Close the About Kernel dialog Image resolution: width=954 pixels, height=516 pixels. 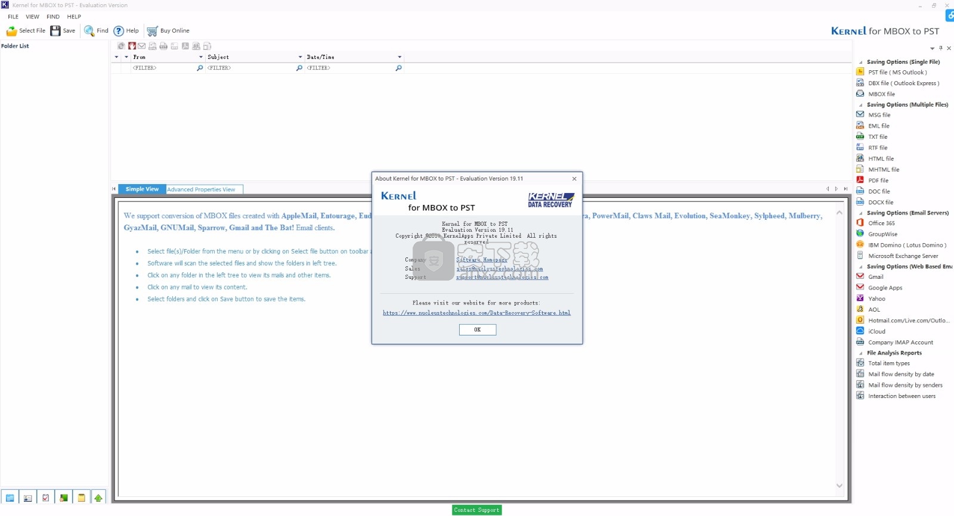coord(574,179)
